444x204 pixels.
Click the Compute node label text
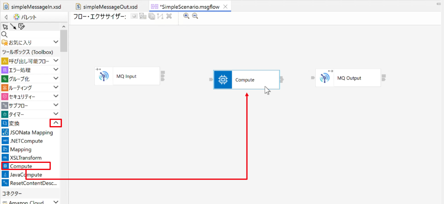tap(245, 80)
